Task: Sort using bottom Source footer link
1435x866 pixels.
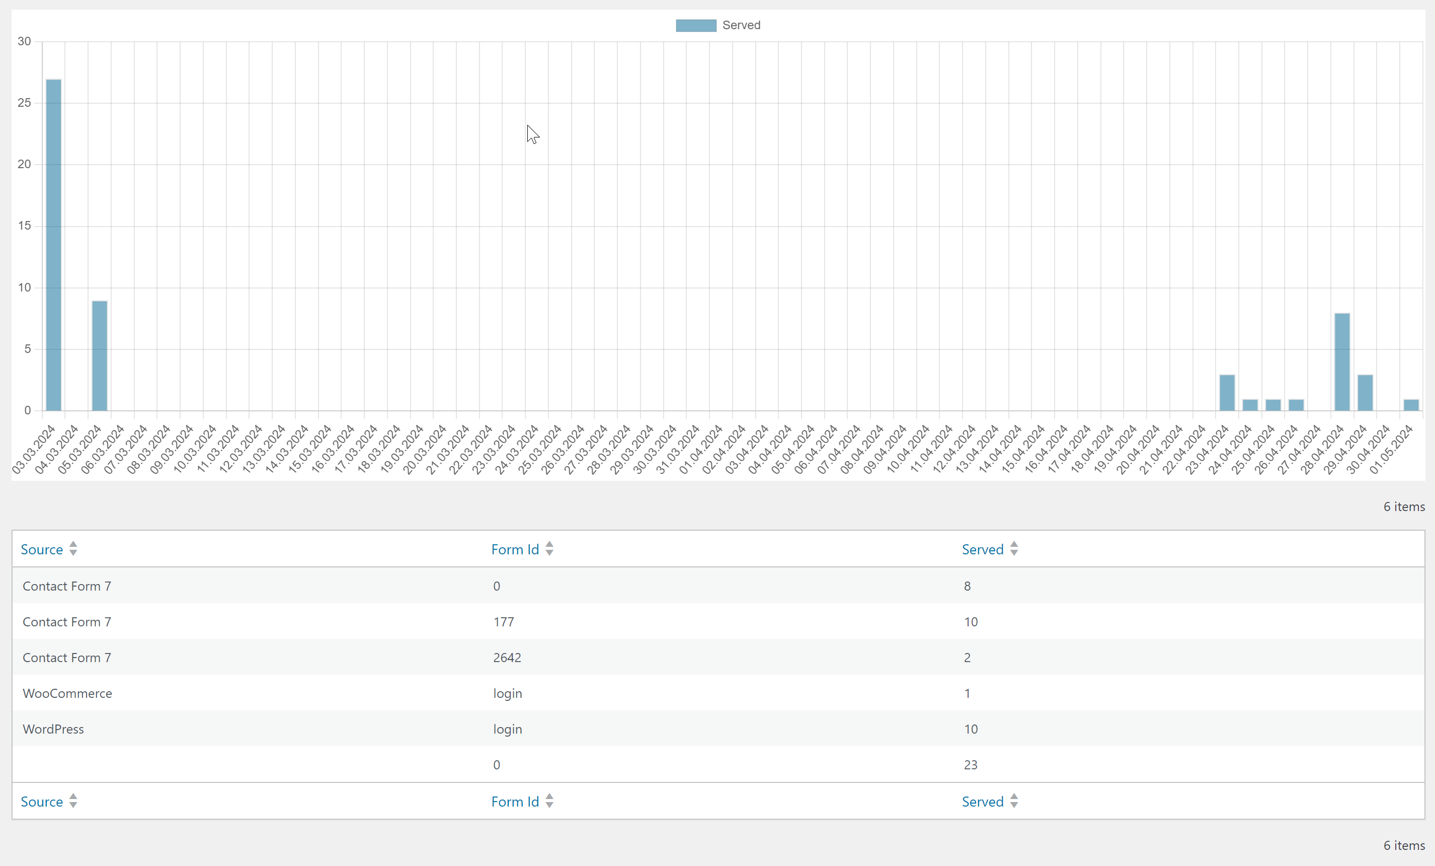Action: coord(41,802)
